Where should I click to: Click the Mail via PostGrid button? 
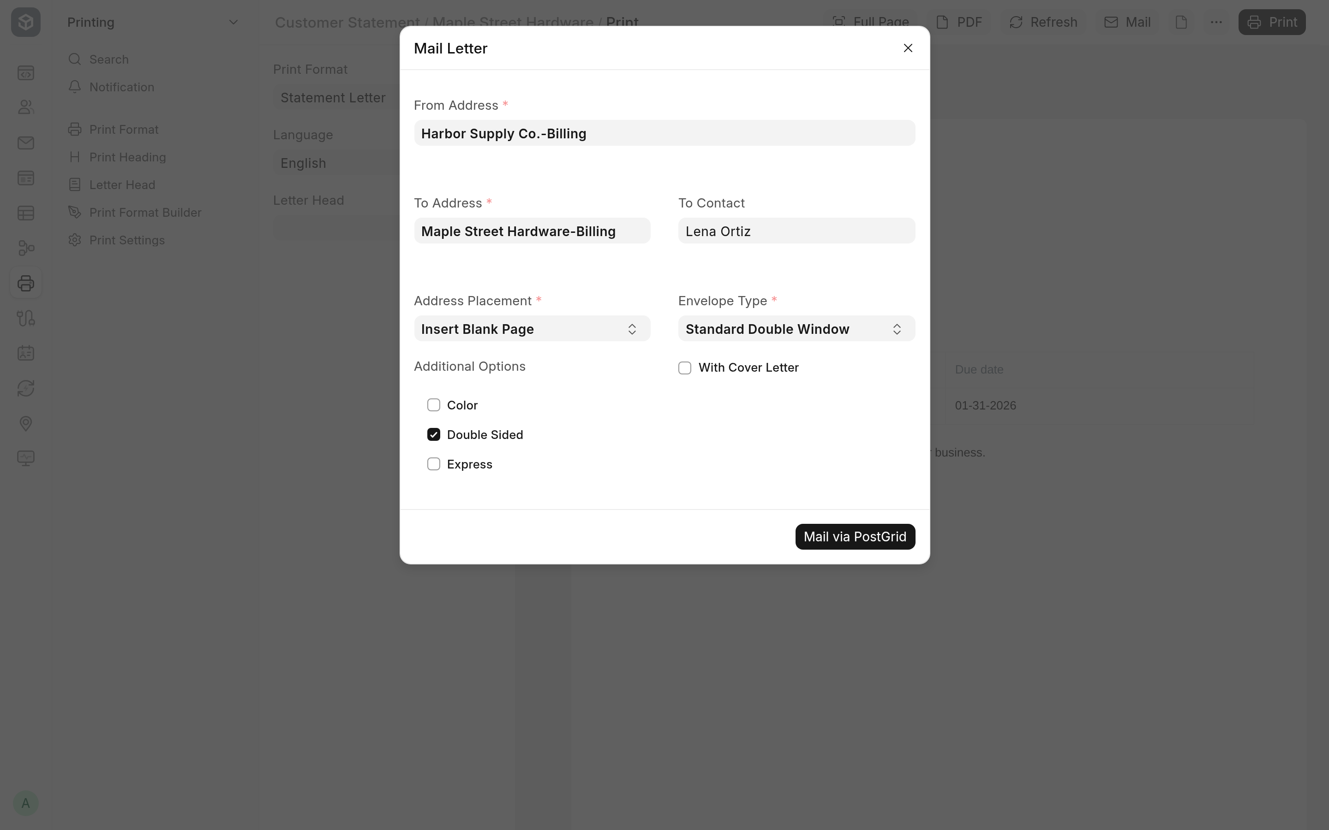click(x=855, y=536)
